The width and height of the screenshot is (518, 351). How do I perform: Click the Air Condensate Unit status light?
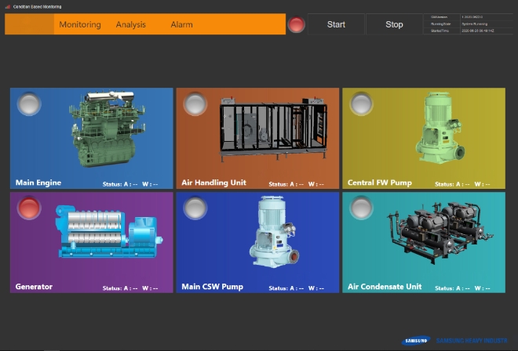(361, 208)
